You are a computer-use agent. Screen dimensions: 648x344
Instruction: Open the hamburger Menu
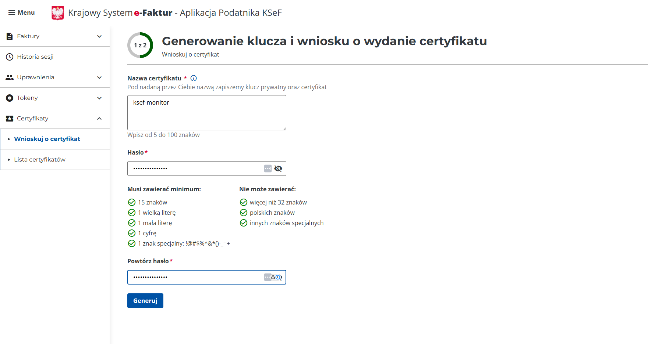21,12
